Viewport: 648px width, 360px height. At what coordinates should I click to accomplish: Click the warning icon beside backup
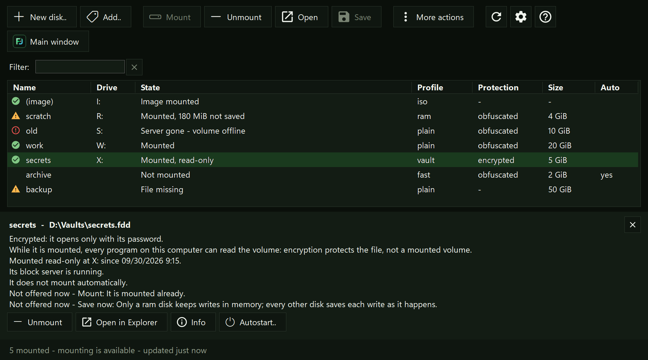16,189
